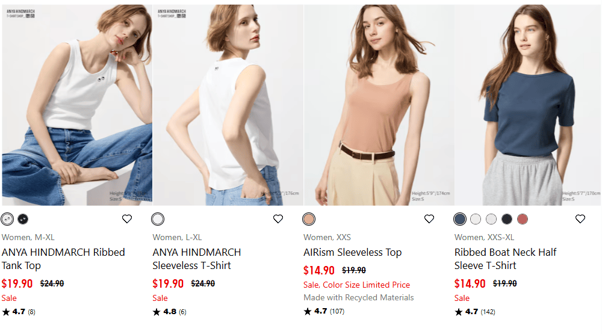Click the 4.8 star rating icon
Viewport: 602px width, 334px height.
tap(157, 312)
